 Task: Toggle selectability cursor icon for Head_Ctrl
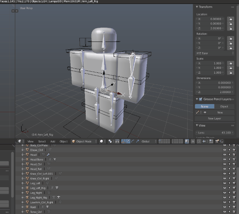coord(229,164)
